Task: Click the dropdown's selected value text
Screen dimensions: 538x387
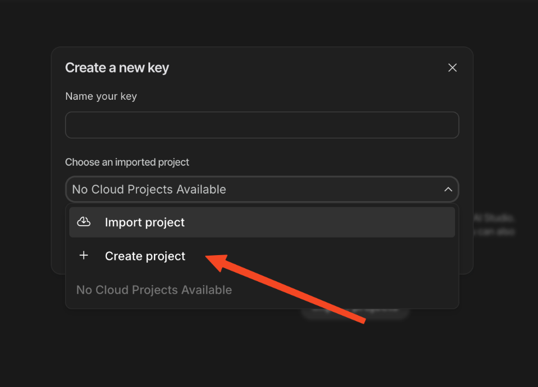Action: [x=149, y=190]
